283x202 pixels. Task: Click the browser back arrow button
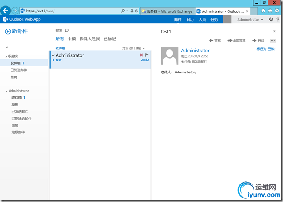[x=5, y=11]
